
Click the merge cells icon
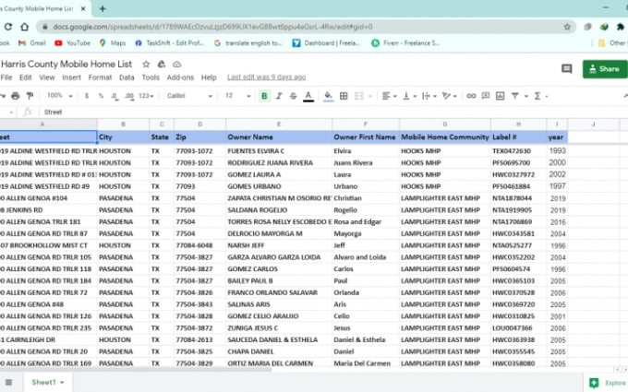(x=359, y=96)
